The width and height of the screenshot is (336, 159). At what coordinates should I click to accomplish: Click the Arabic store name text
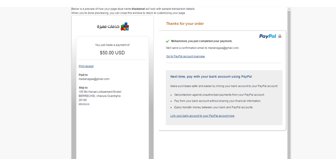tap(108, 27)
